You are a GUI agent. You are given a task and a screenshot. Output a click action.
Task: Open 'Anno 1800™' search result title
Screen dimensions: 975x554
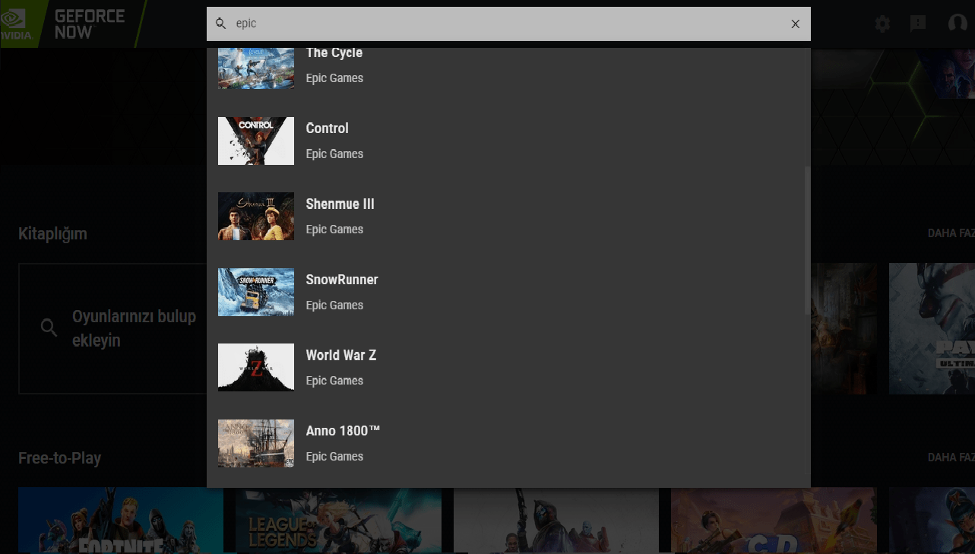(x=343, y=431)
